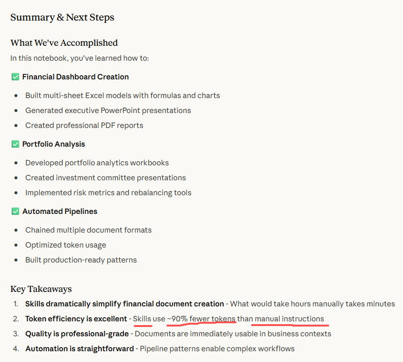
Task: Click the green checkmark beside Automated Pipelines
Action: coord(15,211)
